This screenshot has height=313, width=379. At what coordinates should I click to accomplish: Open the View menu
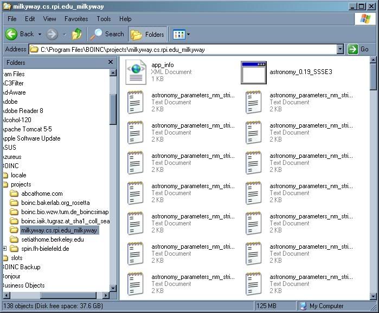click(49, 19)
